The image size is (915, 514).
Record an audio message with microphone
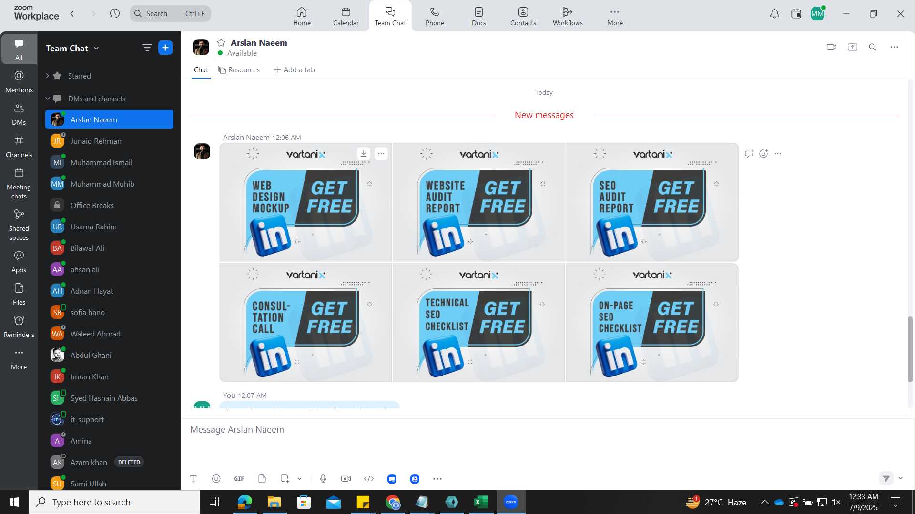(x=323, y=479)
